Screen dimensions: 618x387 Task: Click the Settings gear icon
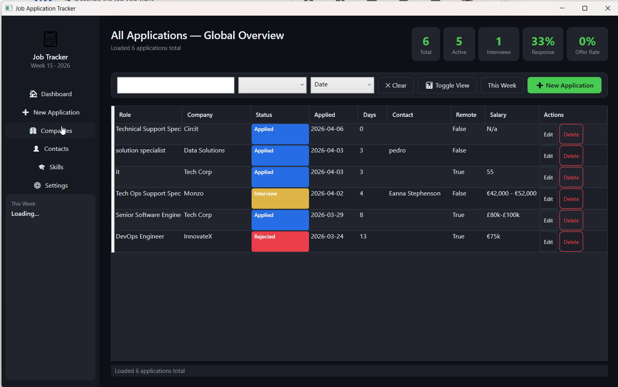[x=37, y=185]
